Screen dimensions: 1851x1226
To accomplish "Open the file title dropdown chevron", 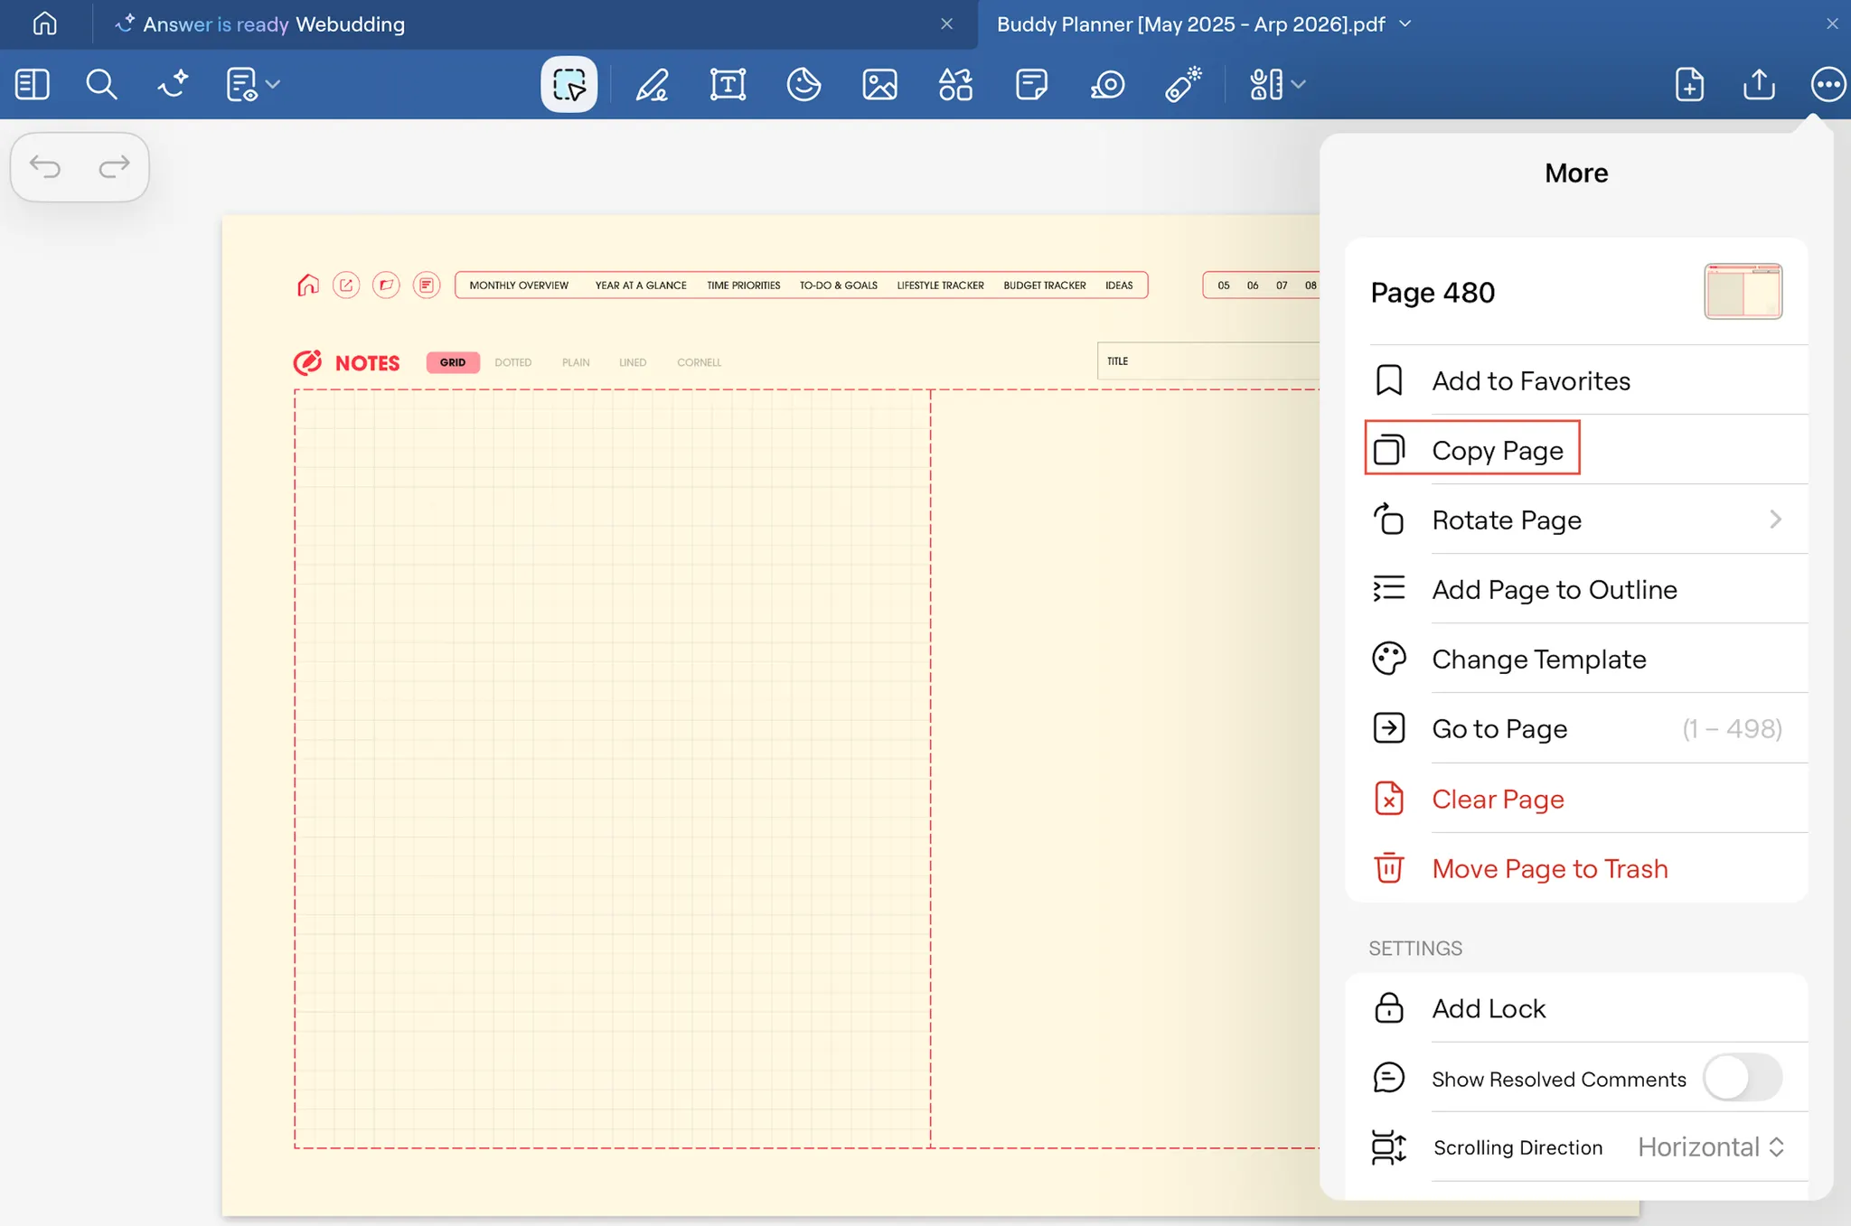I will tap(1405, 24).
